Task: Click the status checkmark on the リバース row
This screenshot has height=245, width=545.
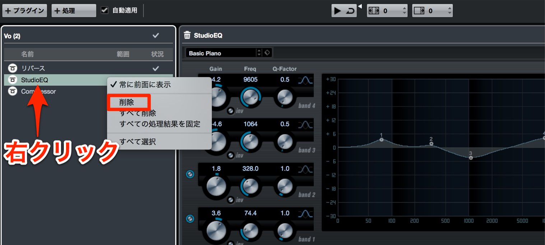Action: coord(155,68)
